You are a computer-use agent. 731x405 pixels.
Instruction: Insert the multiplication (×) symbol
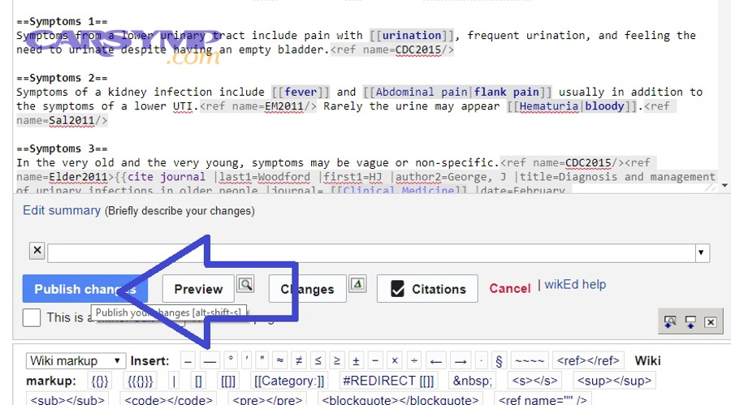pos(395,360)
